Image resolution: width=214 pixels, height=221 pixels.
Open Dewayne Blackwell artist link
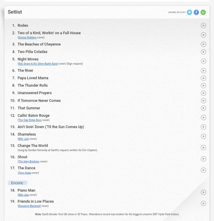(x=29, y=206)
